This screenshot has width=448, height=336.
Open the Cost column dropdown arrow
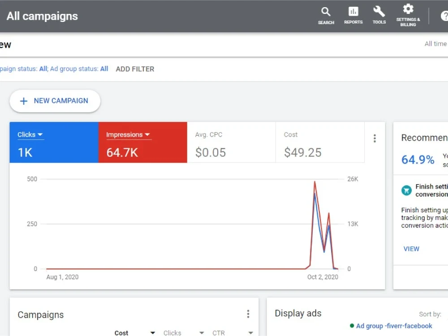coord(153,333)
